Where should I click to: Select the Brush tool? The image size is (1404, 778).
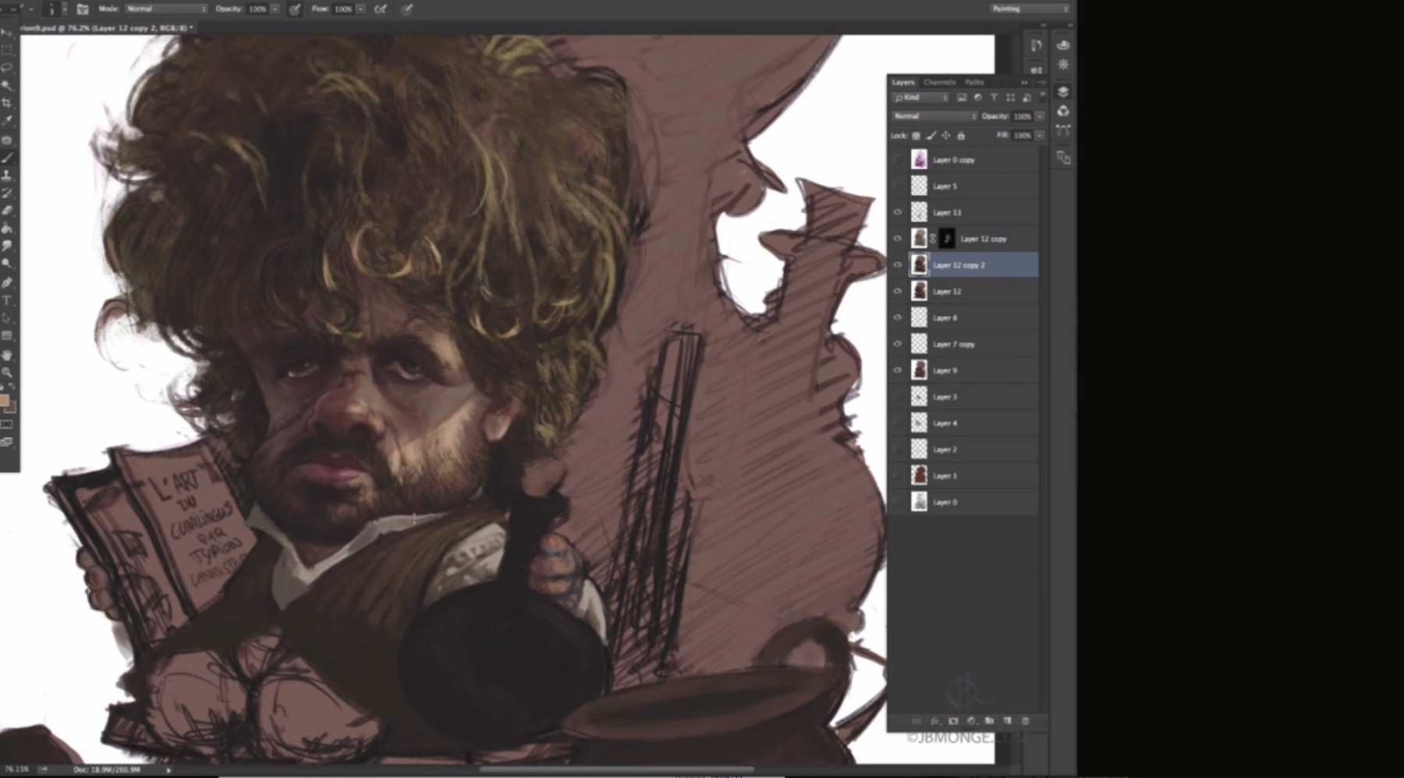pos(7,158)
